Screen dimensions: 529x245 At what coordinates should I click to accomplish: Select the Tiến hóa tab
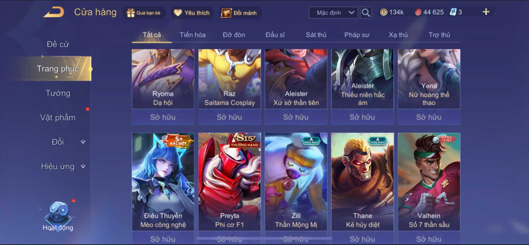click(x=193, y=35)
